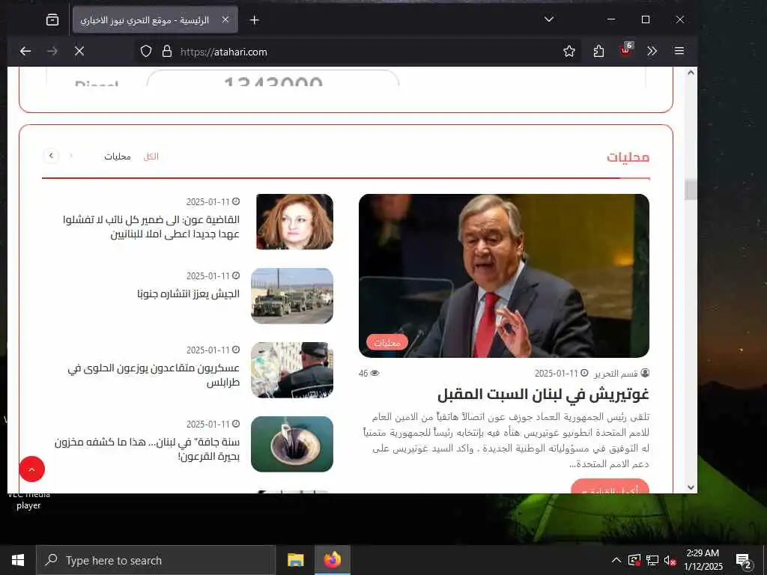Viewport: 767px width, 575px height.
Task: Click the red scroll-to-top button
Action: 31,469
